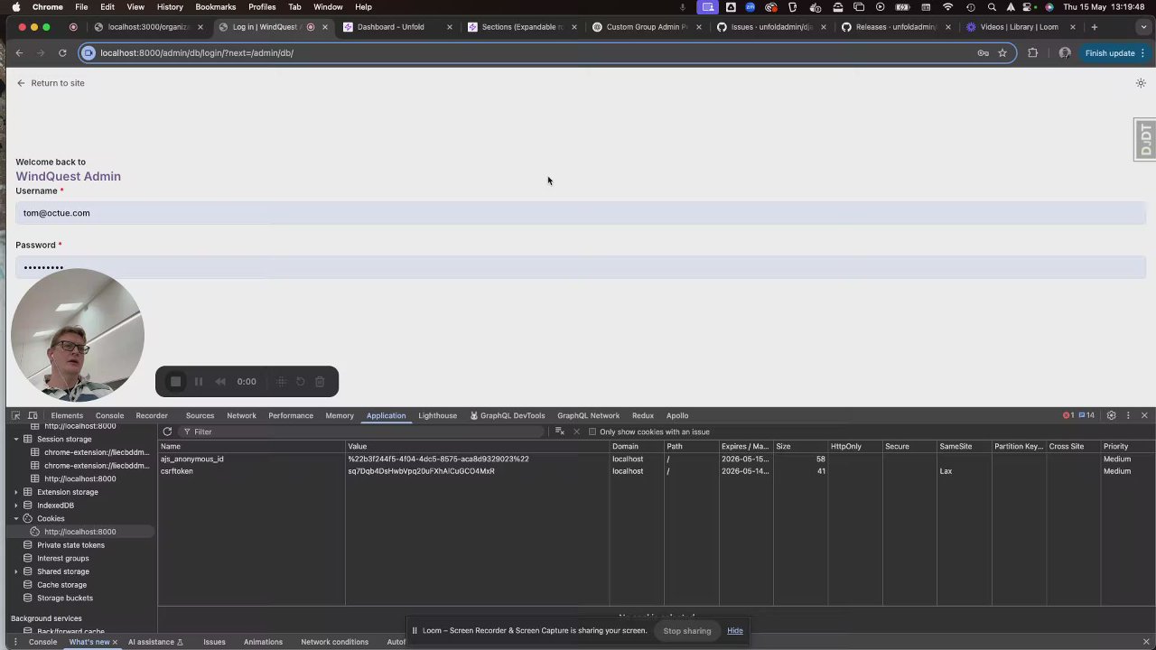
Task: Select the ajs_anonymous_id cookie row
Action: click(x=657, y=460)
